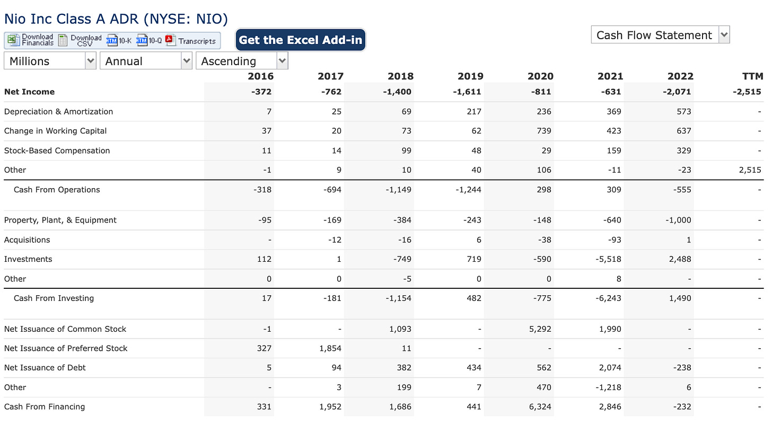Click 2020 Working Capital value 739
This screenshot has width=772, height=434.
click(543, 131)
